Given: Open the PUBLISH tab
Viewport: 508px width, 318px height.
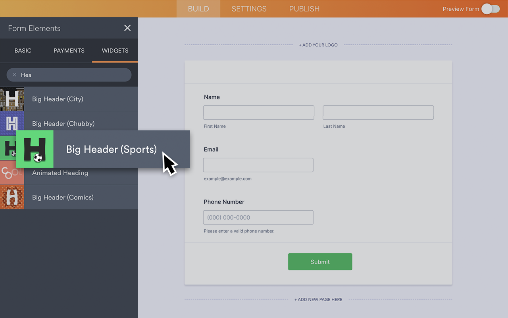Looking at the screenshot, I should (304, 8).
